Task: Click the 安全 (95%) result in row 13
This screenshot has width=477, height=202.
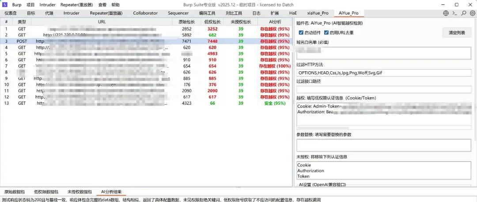Action: point(275,103)
